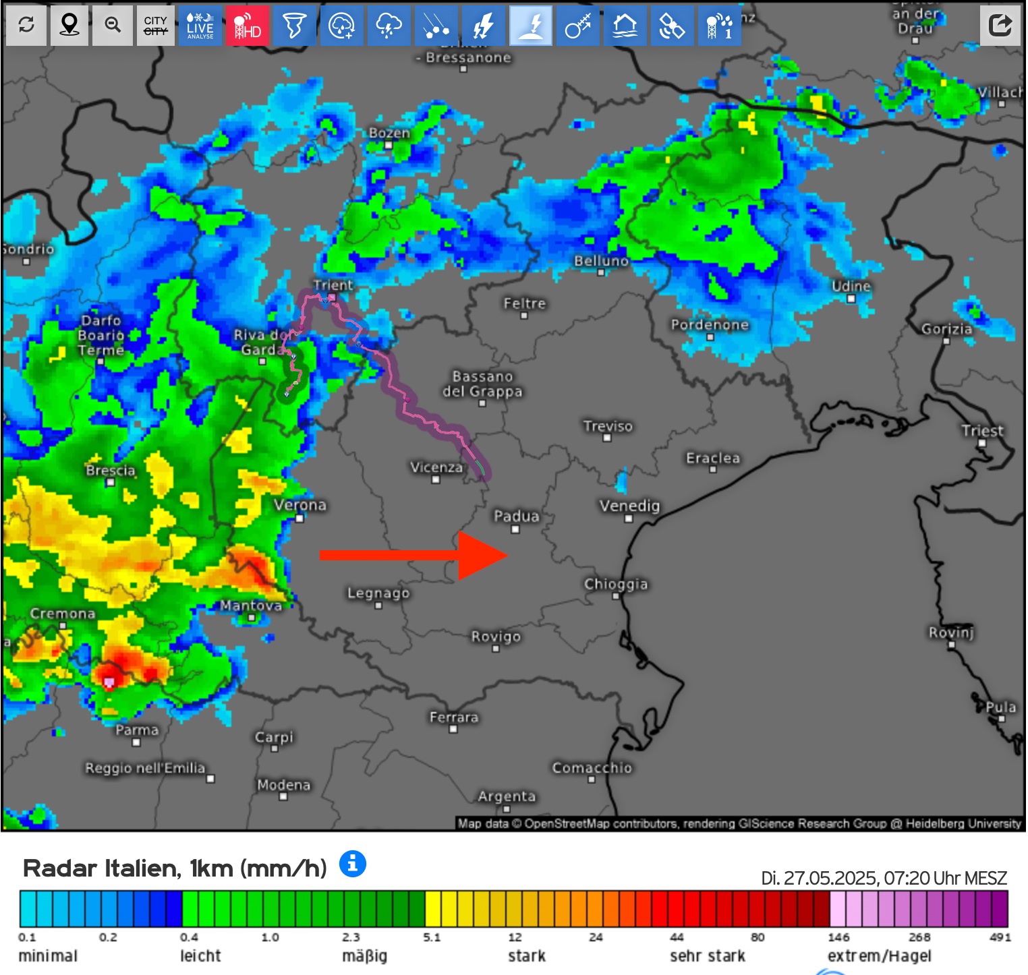1028x975 pixels.
Task: Open the blue info icon beside the radar title
Action: (352, 864)
